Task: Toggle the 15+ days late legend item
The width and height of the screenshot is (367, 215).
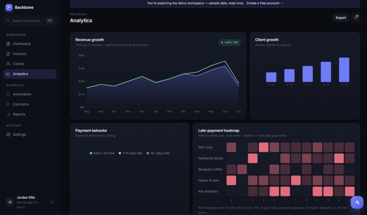Action: point(158,153)
